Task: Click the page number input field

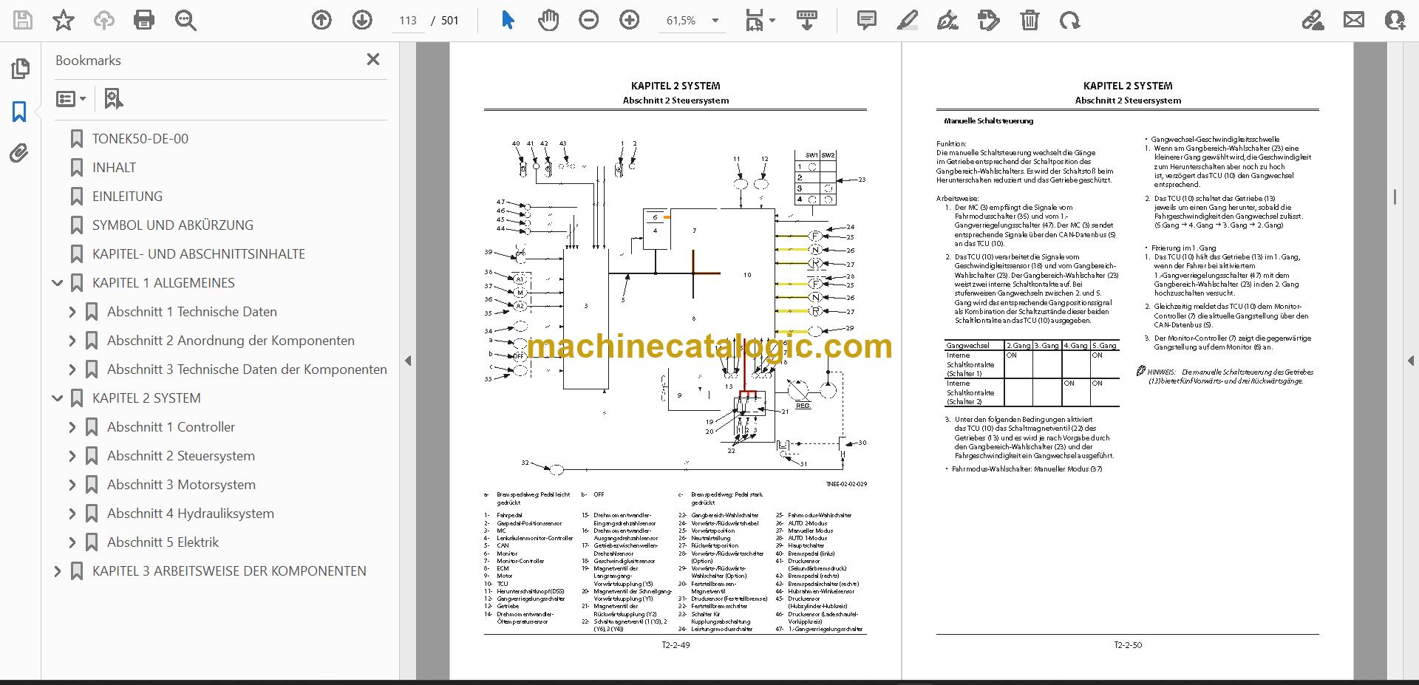Action: (x=408, y=21)
